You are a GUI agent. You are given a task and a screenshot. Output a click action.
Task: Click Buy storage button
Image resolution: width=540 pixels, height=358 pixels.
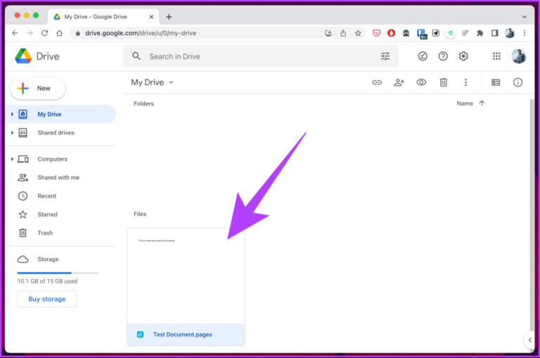47,299
